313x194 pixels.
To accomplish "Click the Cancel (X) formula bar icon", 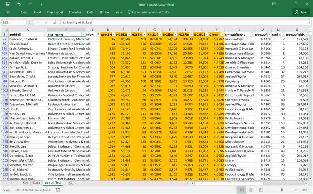I will point(37,22).
